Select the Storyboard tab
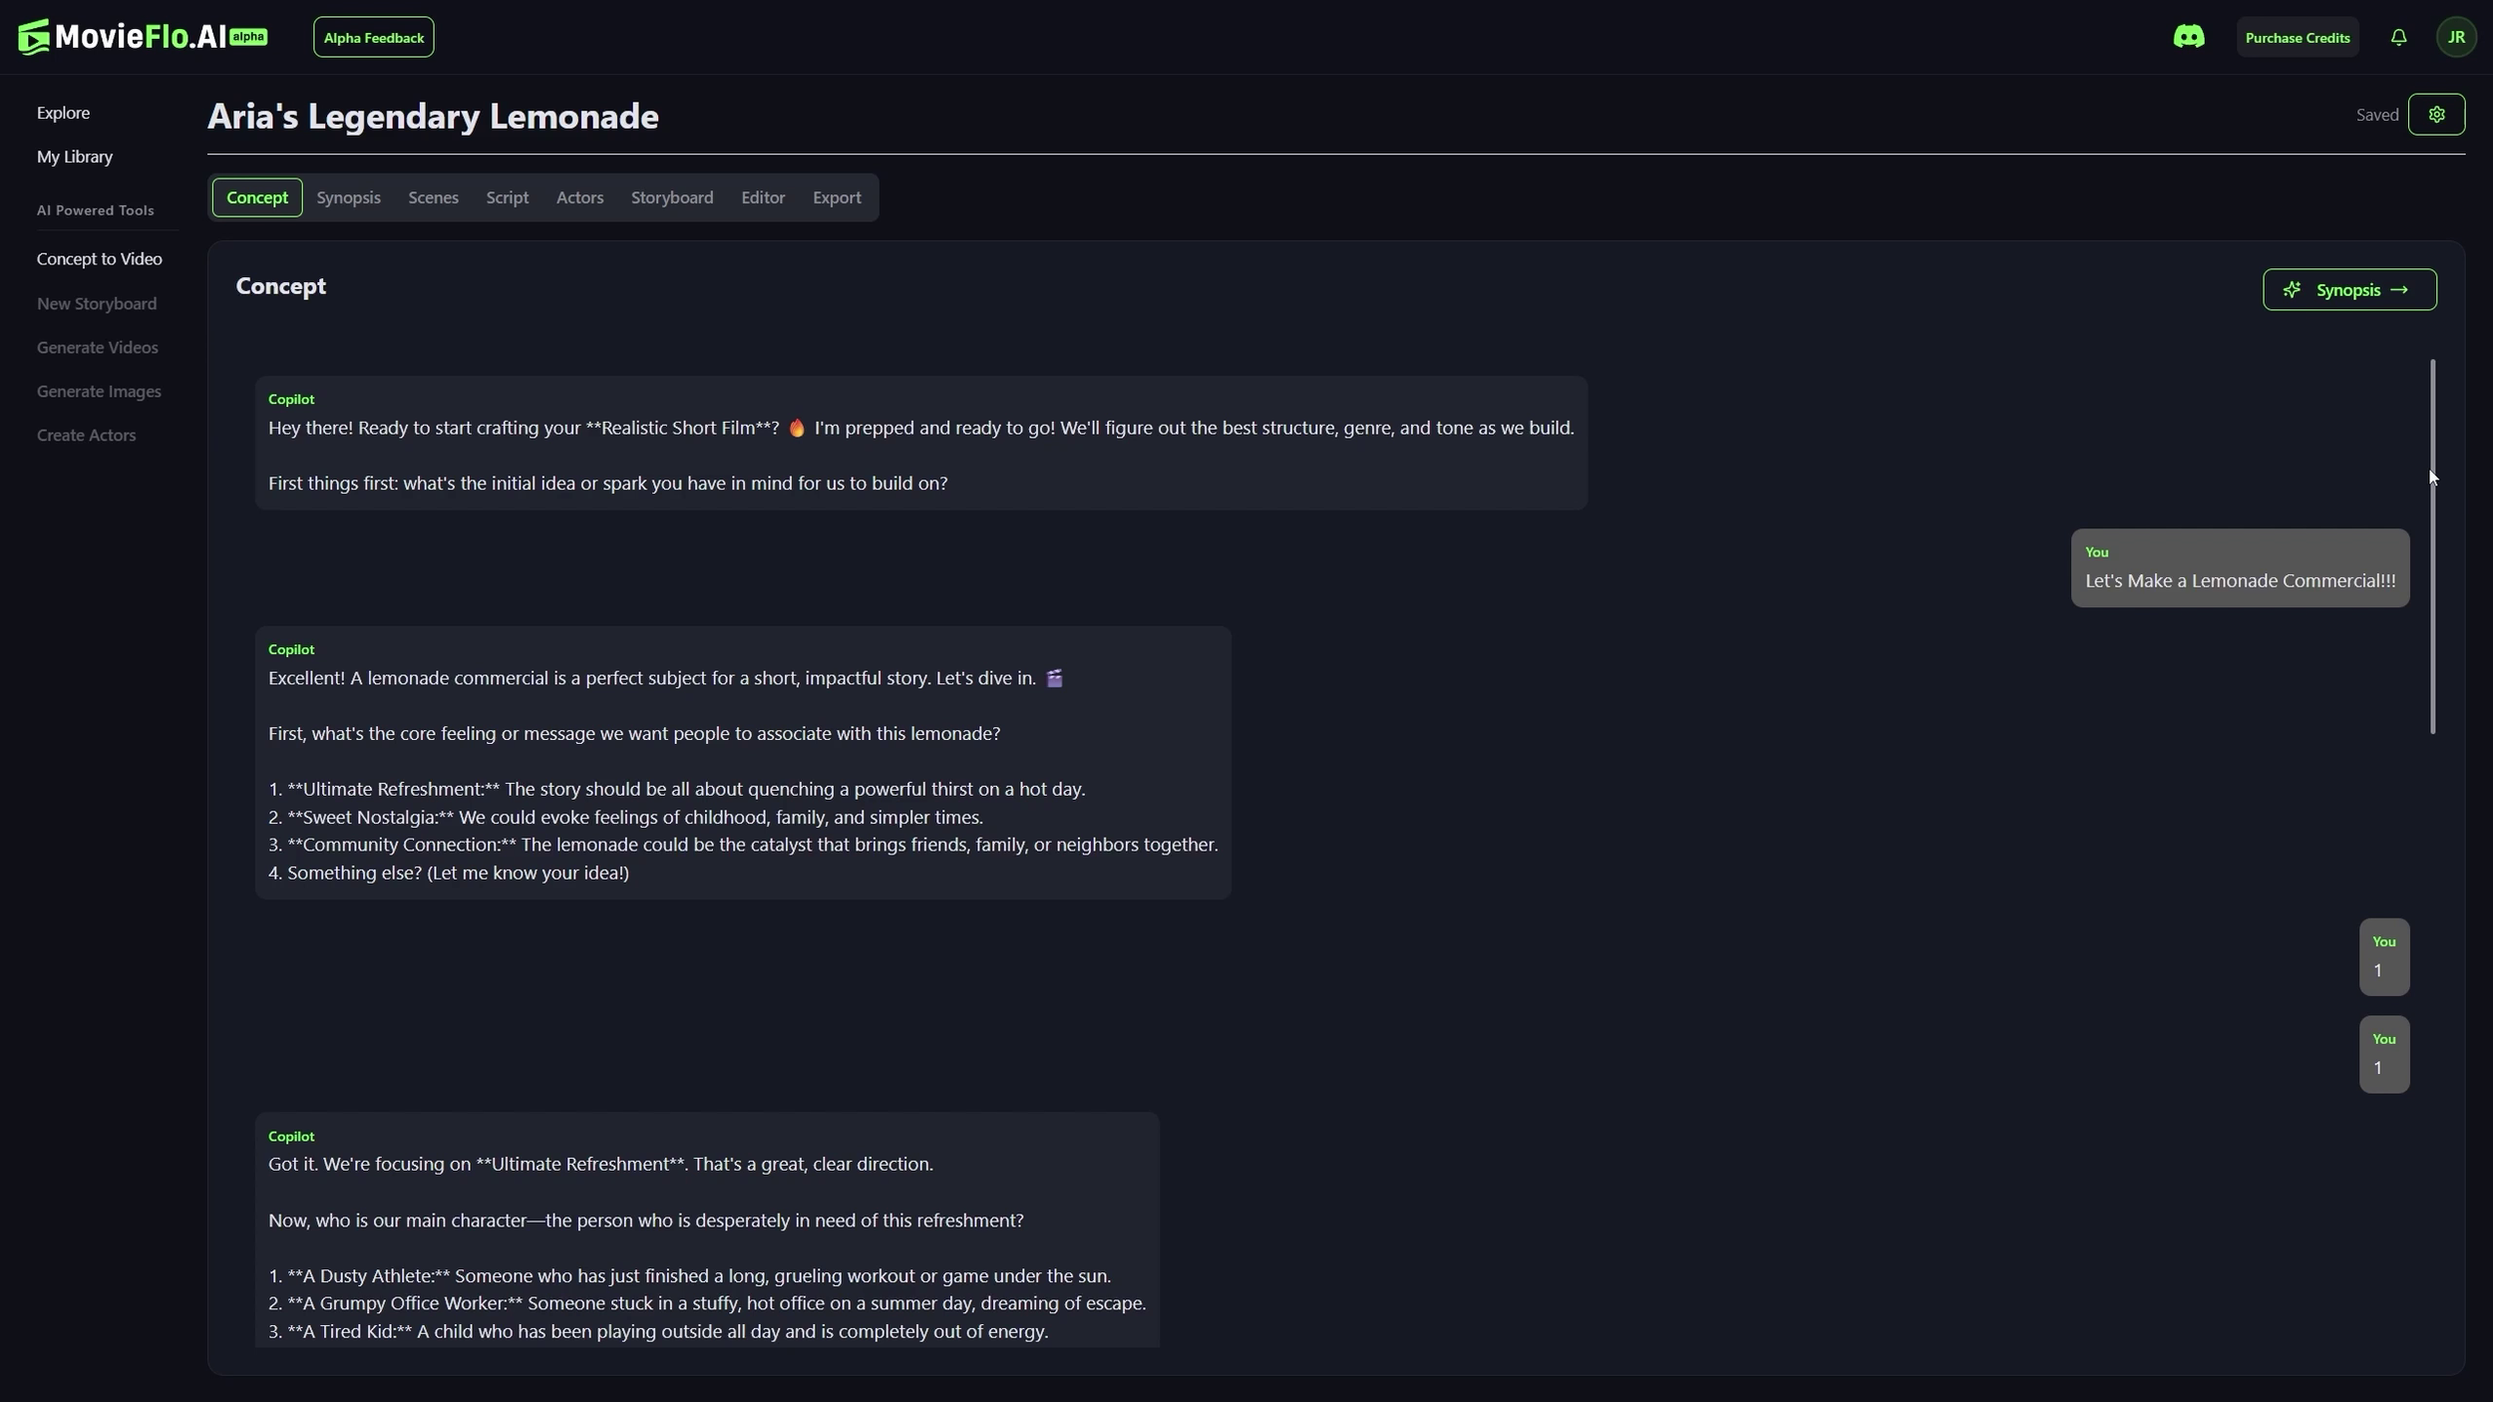The image size is (2493, 1402). click(x=671, y=197)
